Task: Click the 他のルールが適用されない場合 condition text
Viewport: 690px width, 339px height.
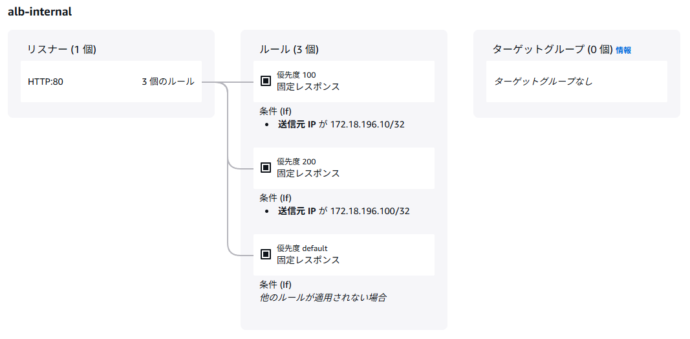Action: pyautogui.click(x=323, y=298)
